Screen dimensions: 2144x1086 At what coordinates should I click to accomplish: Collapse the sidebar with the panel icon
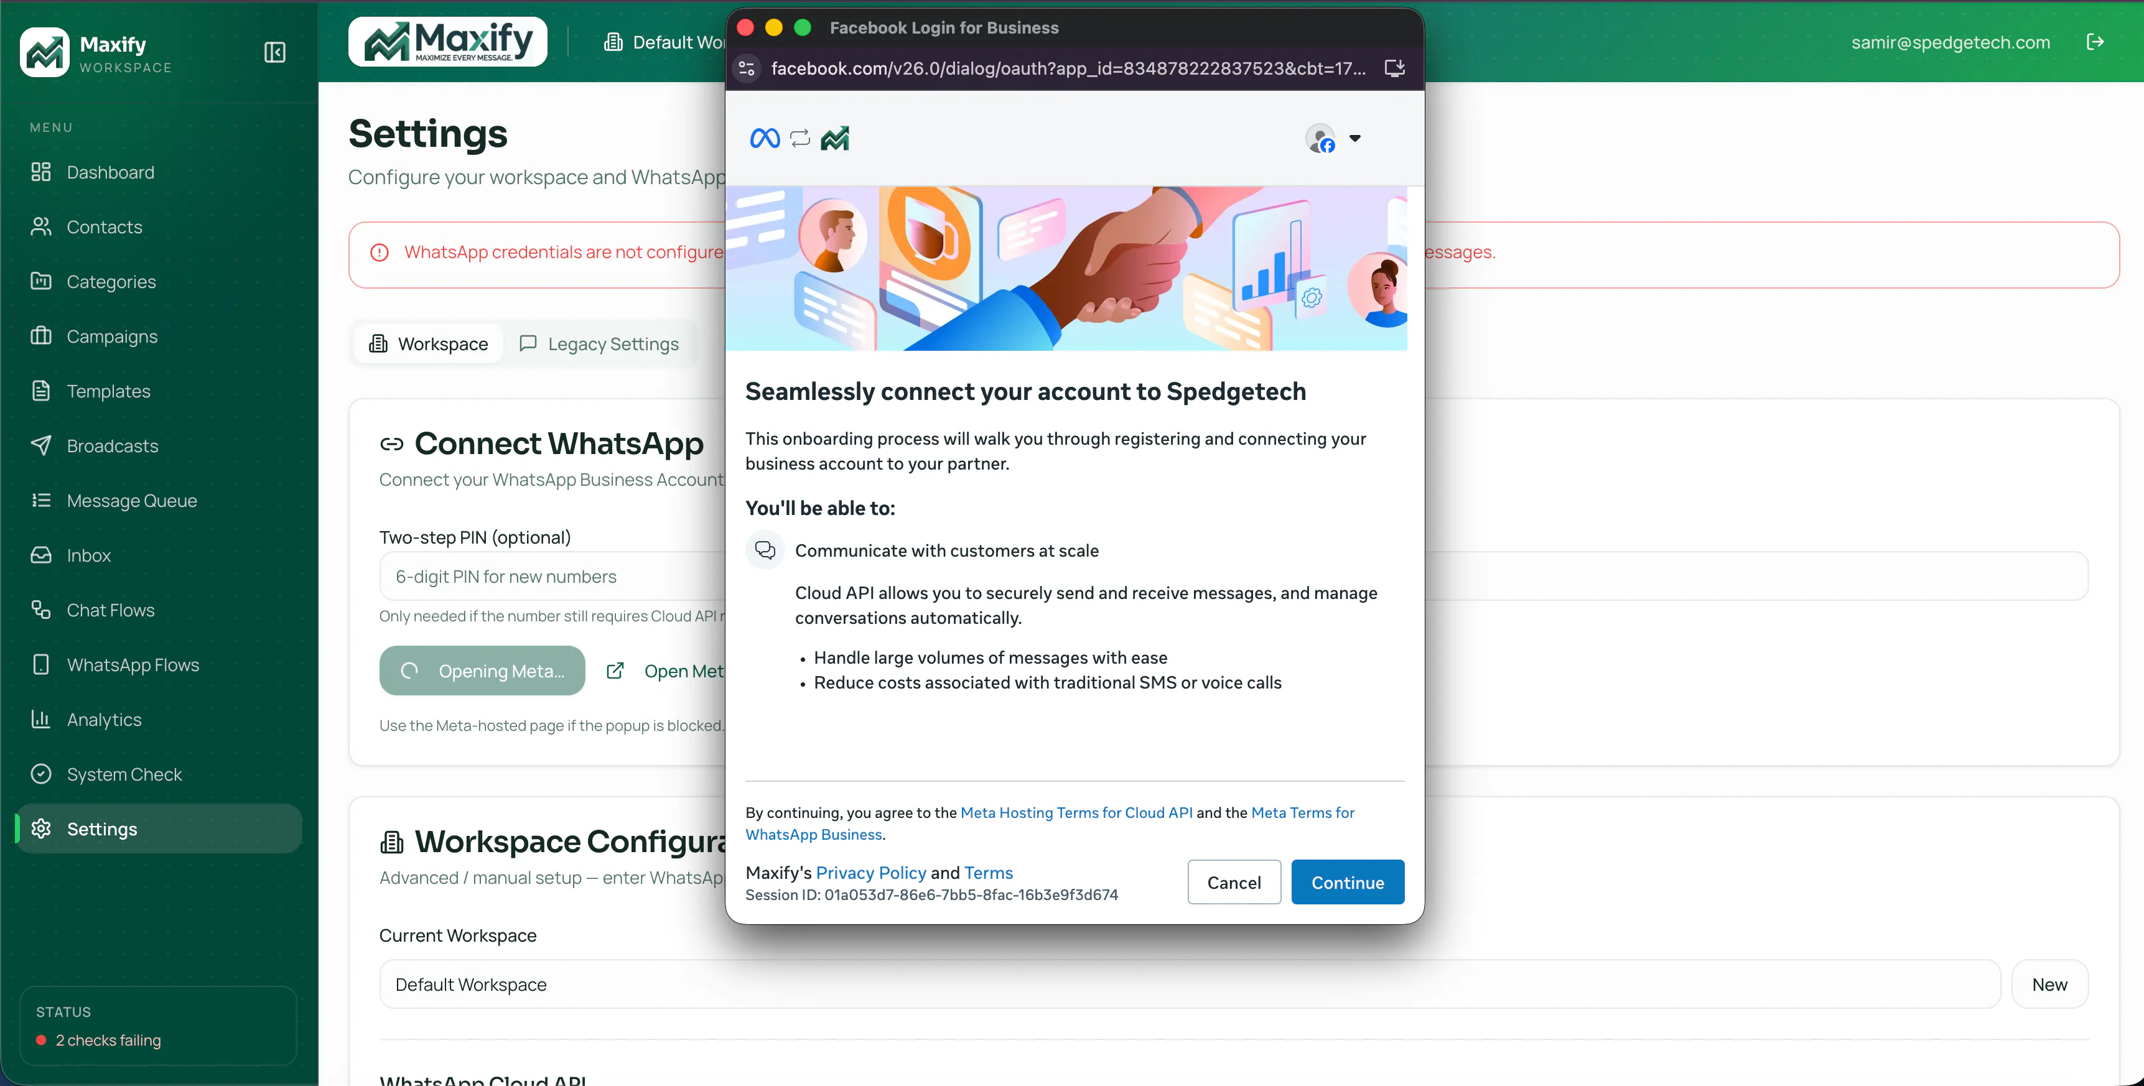pos(274,52)
